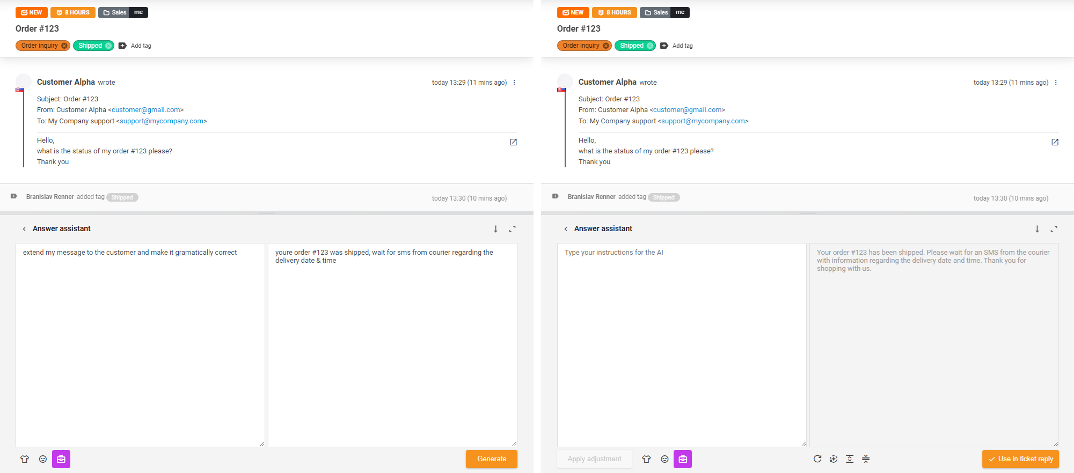Screen dimensions: 1074x473
Task: Toggle purple professional briefcase tone beside Generate
Action: point(61,459)
